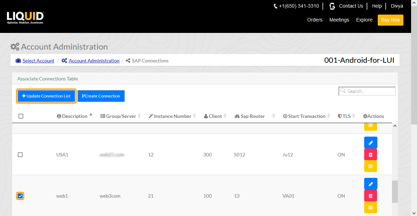Screen dimensions: 417x216
Task: Click the table scrollbar up arrow
Action: pos(394,126)
